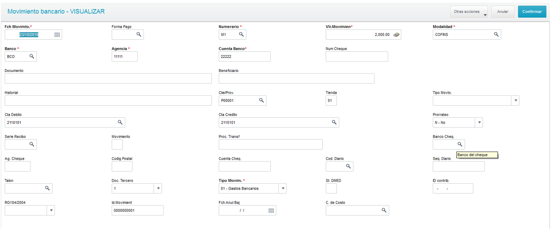Click into the Historial text field
This screenshot has width=551, height=232.
(x=108, y=101)
